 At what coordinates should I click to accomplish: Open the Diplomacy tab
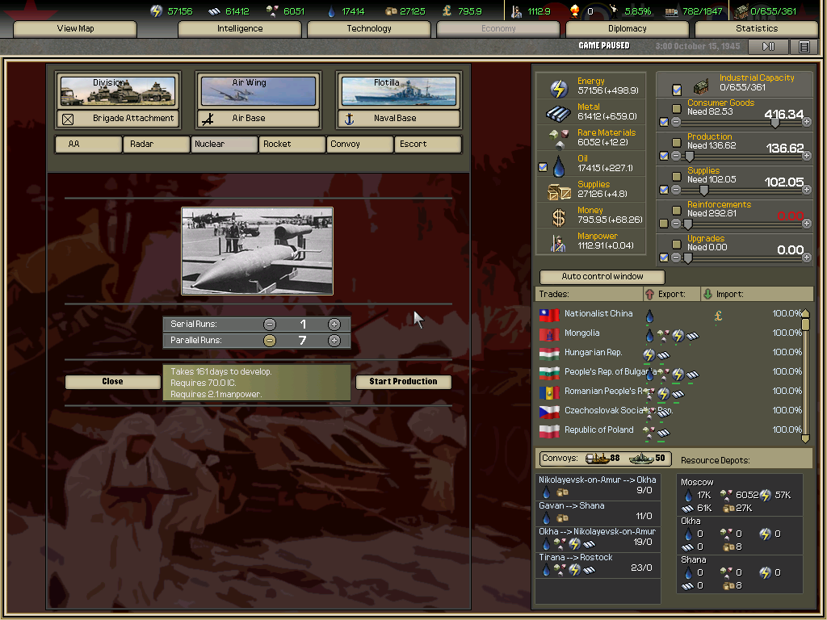coord(628,29)
